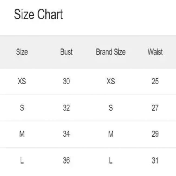Screen dimensions: 176x176
Task: Click M in the Size column
Action: (x=22, y=134)
